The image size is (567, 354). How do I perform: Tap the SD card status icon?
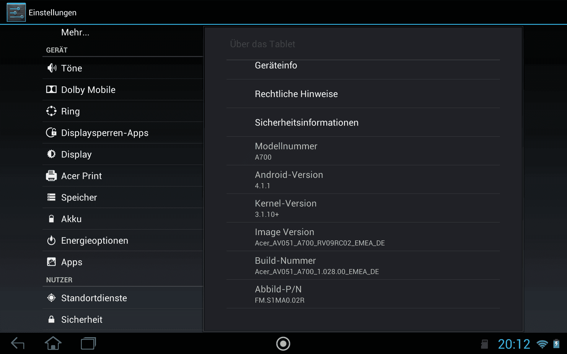pos(485,344)
